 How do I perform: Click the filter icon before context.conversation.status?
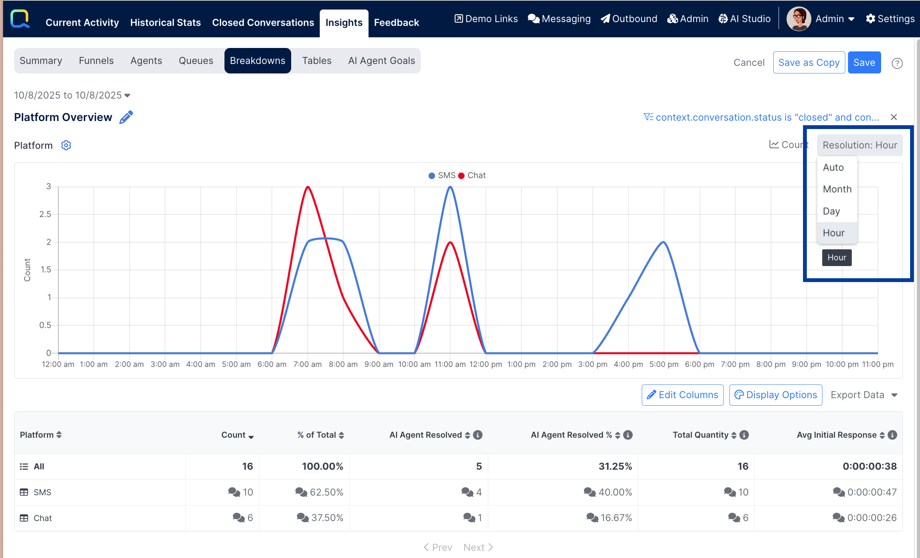(x=648, y=117)
